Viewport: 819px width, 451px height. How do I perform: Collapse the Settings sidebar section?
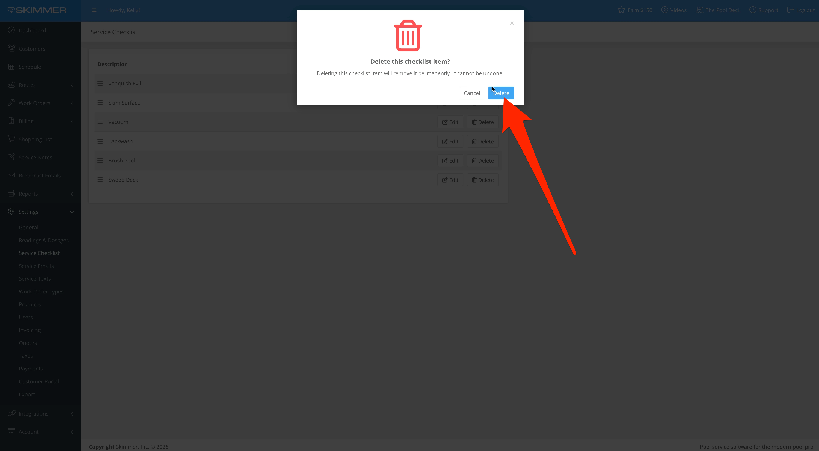pyautogui.click(x=72, y=212)
